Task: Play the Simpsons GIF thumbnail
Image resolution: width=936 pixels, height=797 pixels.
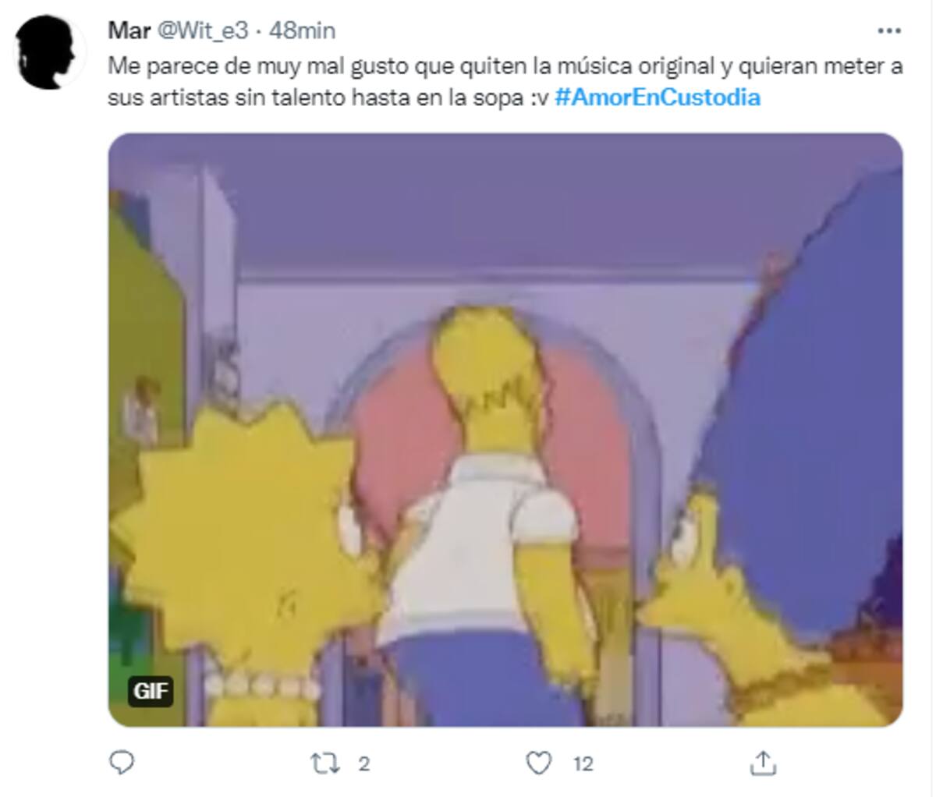Action: [505, 430]
